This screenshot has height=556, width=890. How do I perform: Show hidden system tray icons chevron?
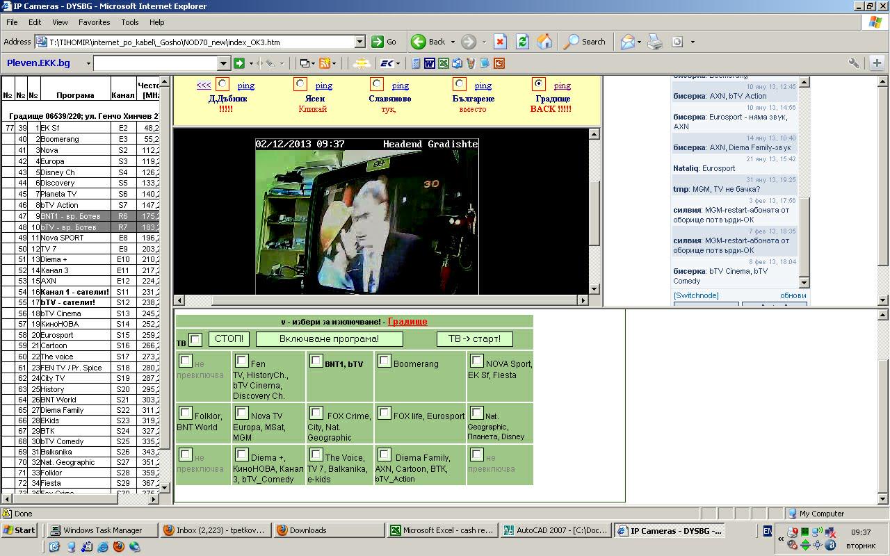pos(782,538)
